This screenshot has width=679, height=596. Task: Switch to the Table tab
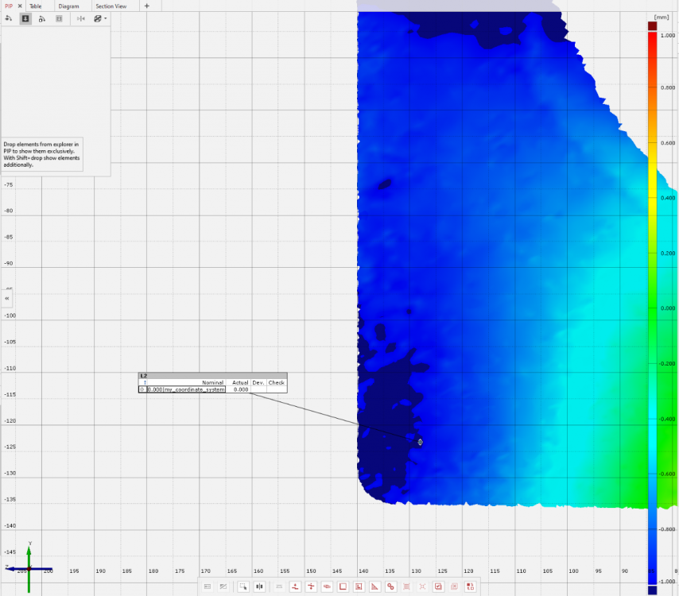tap(35, 6)
